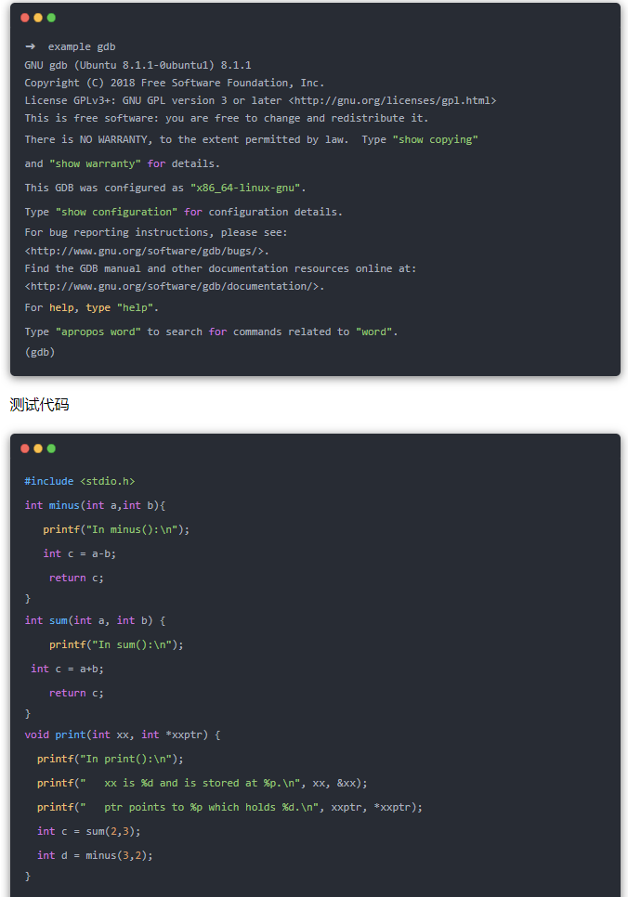
Task: Click the "x86_64-linux-gnu" string
Action: pos(245,188)
